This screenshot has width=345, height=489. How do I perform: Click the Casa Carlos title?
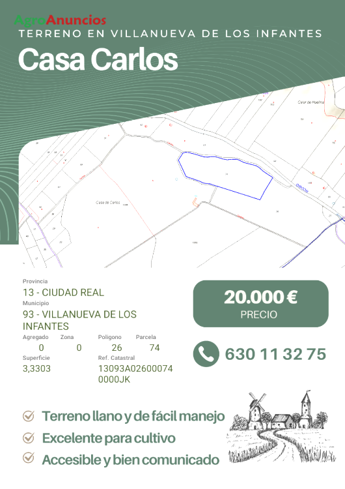pyautogui.click(x=98, y=59)
